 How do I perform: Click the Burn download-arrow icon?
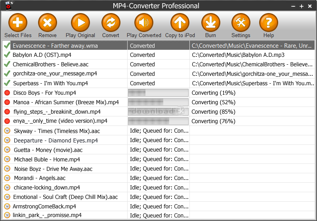pos(211,22)
